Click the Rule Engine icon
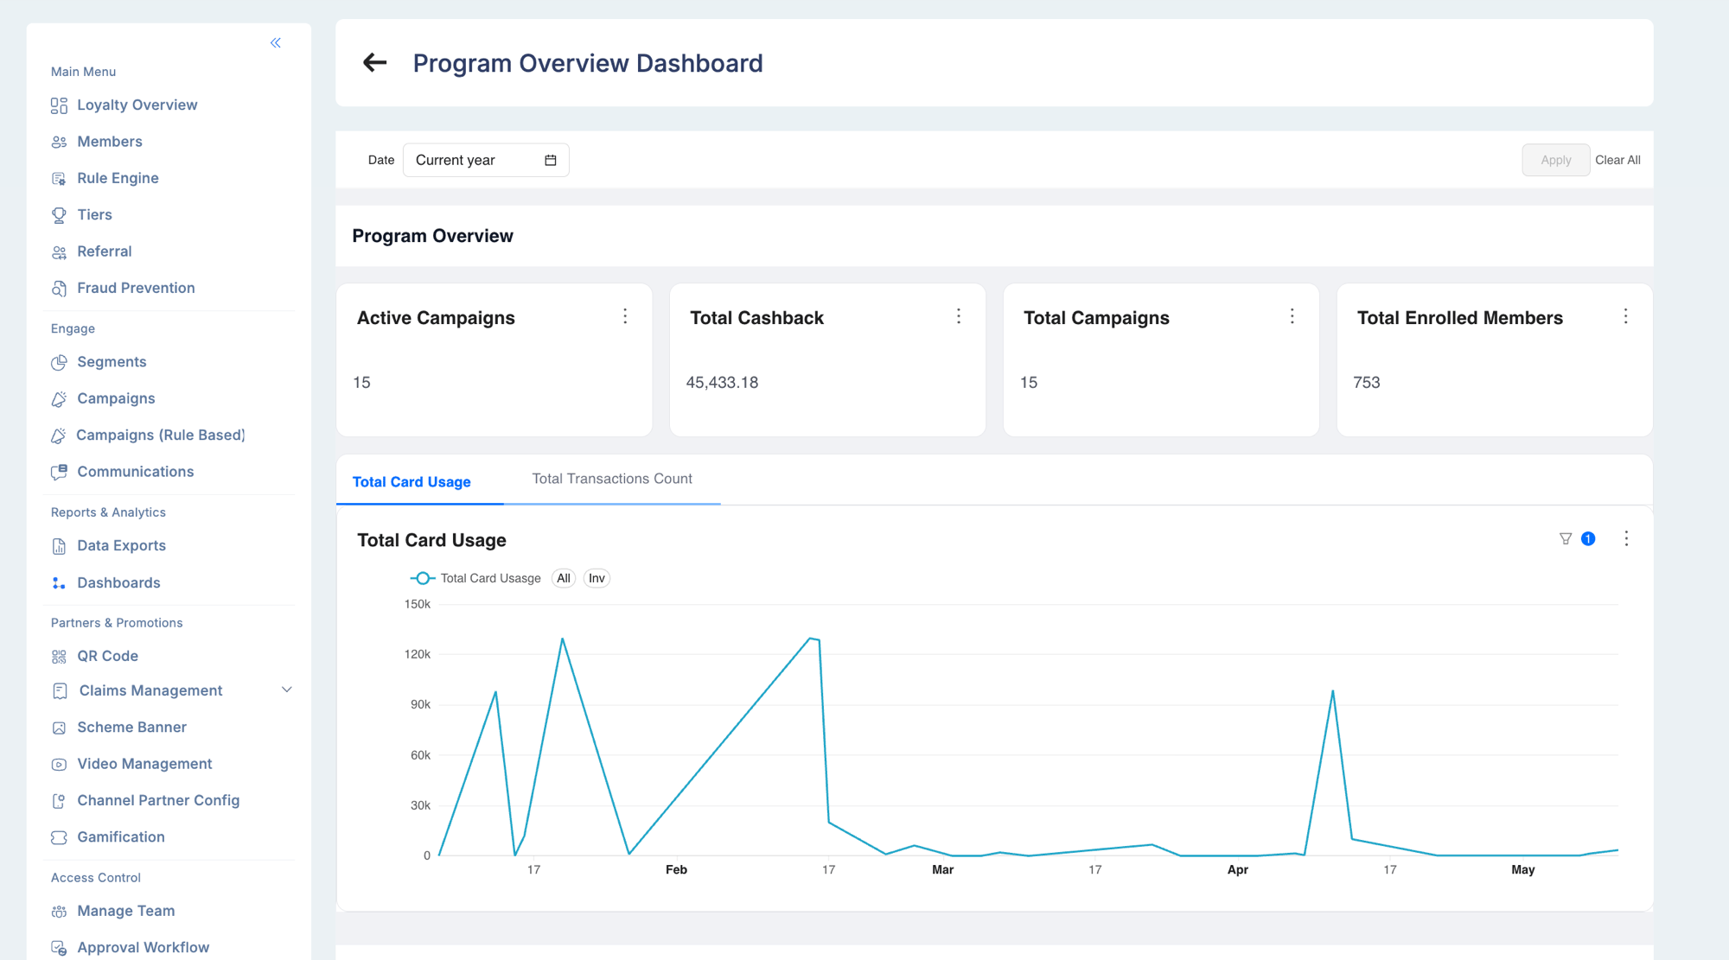The height and width of the screenshot is (960, 1729). point(59,179)
